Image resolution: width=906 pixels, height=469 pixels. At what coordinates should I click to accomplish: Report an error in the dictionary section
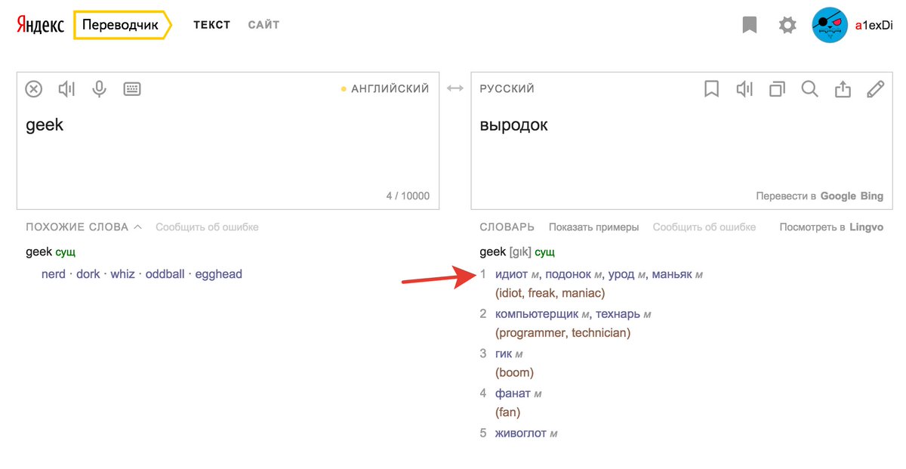point(704,227)
